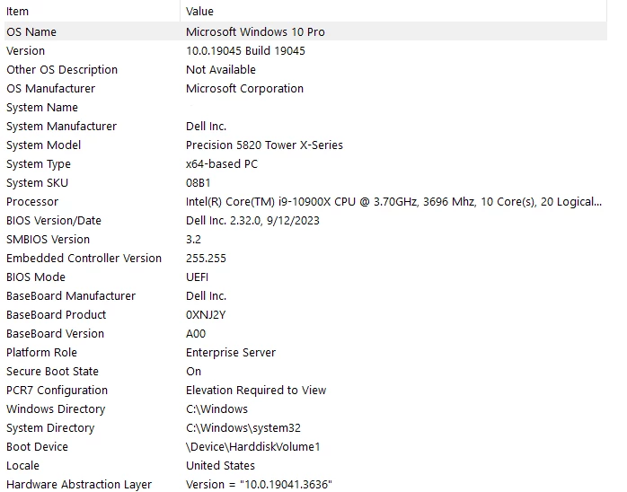
Task: Select the System SKU row label
Action: 37,182
